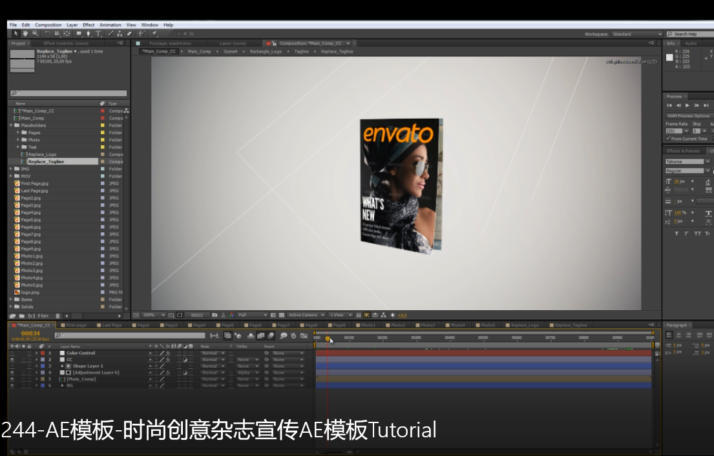Switch to the Replace_Logo timeline tab
This screenshot has height=456, width=714.
point(521,326)
